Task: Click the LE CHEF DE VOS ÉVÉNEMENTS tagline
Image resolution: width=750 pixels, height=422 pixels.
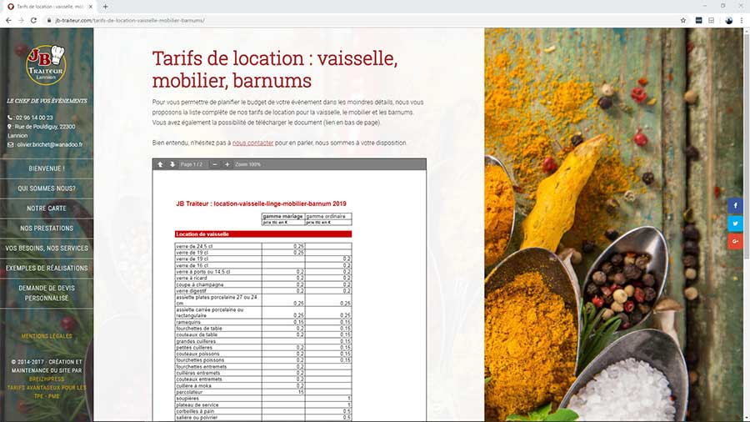Action: [47, 101]
